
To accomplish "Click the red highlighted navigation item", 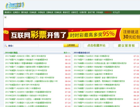I will point(108,13).
